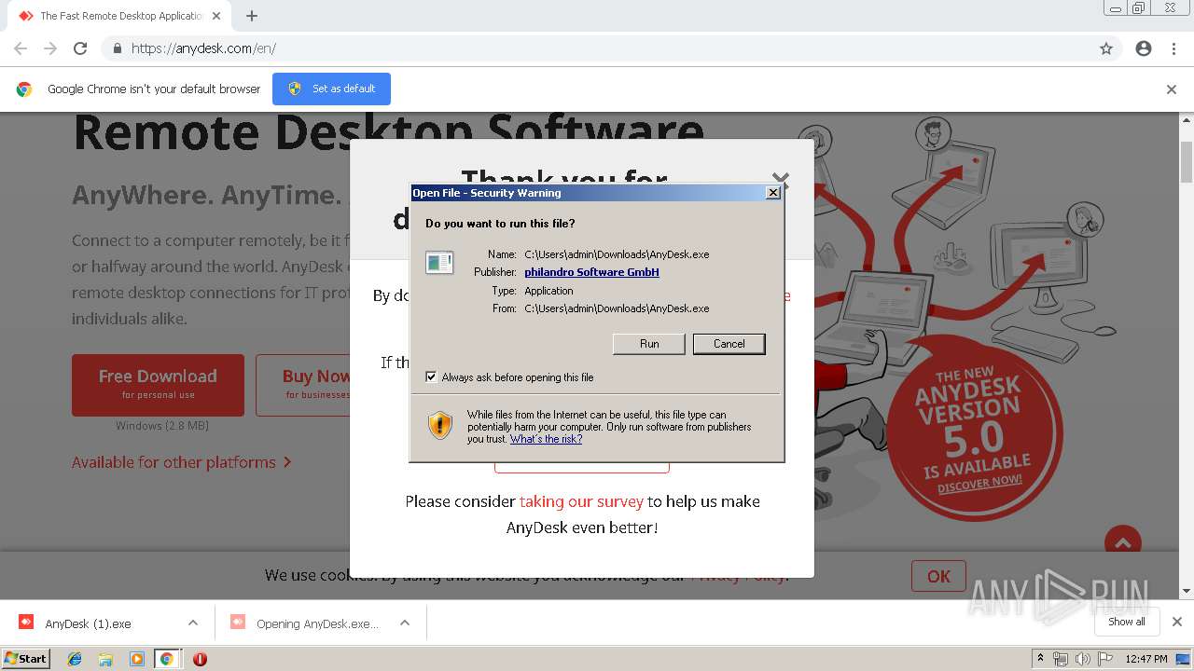1194x671 pixels.
Task: Click Set as default browser button
Action: pos(331,89)
